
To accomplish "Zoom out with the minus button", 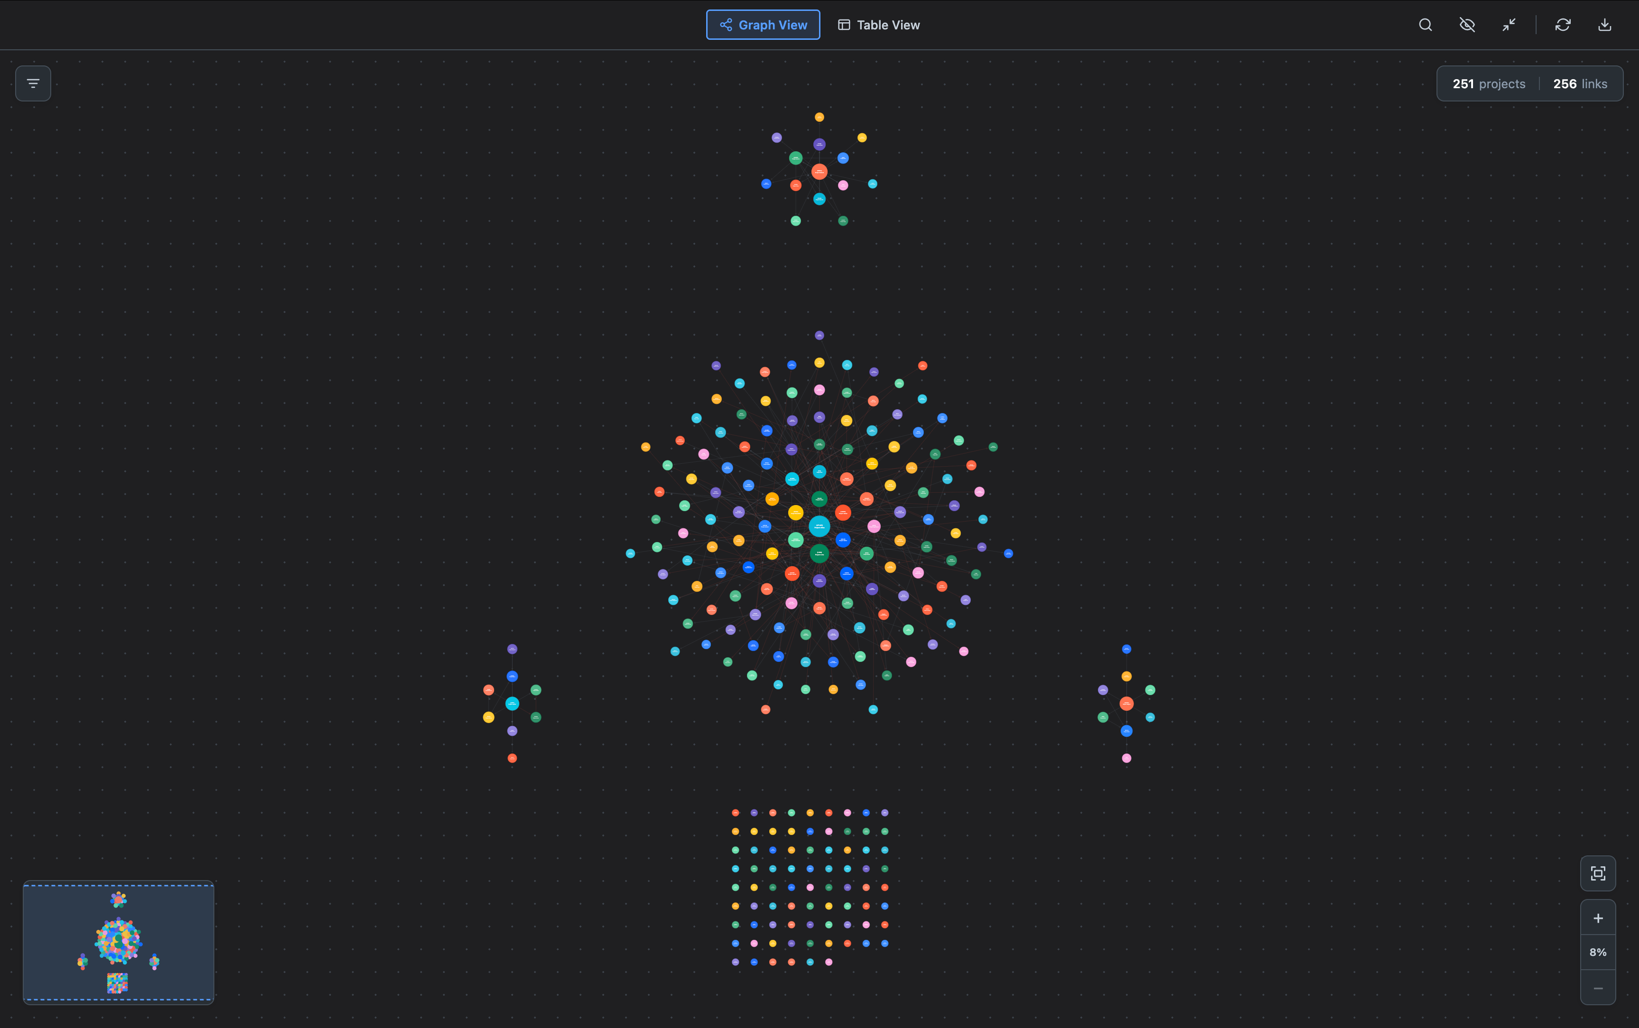I will [1598, 988].
